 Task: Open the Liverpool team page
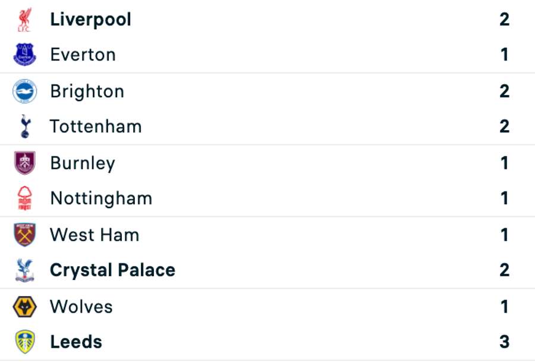(90, 19)
